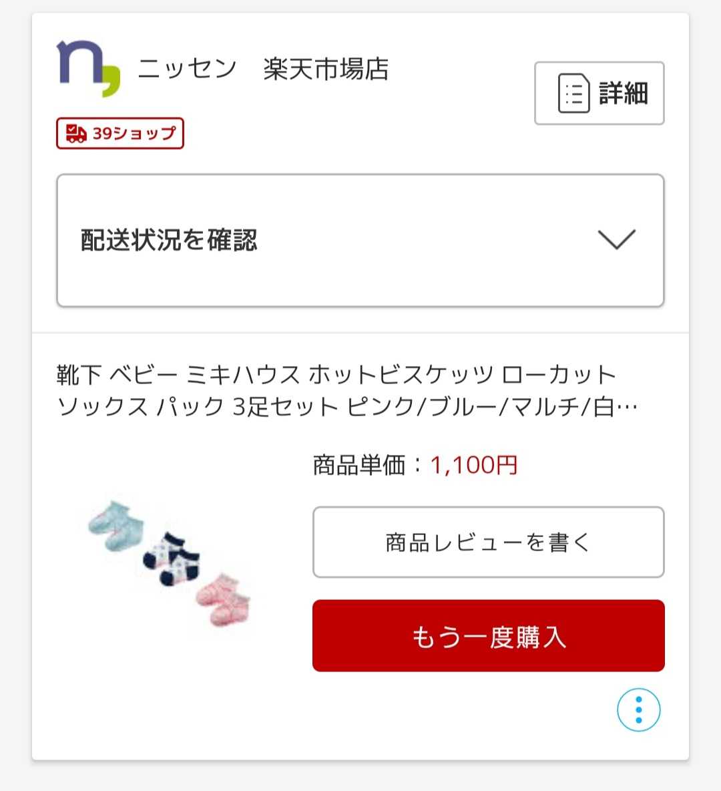The height and width of the screenshot is (791, 721).
Task: Click the pink socks in the product image
Action: coord(224,599)
